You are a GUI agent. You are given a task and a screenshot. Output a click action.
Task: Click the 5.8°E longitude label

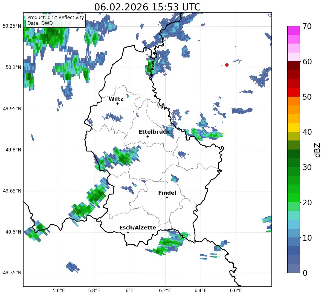(x=94, y=291)
